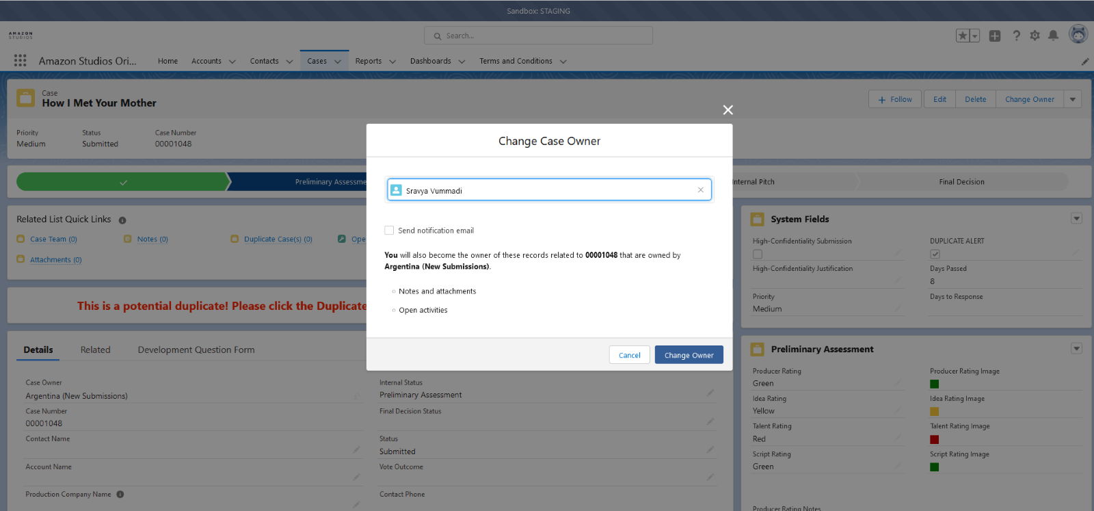Expand the Contacts tab dropdown
The image size is (1094, 511).
(x=289, y=62)
